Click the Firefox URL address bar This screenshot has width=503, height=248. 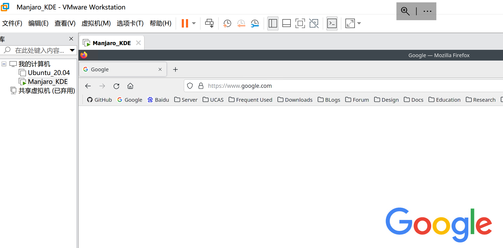pos(344,86)
